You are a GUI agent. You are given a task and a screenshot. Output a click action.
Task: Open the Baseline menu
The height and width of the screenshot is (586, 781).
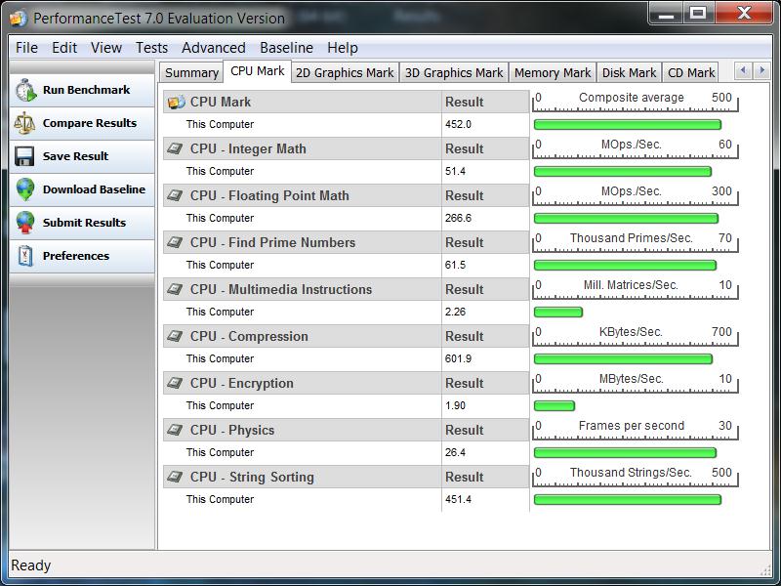click(x=286, y=48)
